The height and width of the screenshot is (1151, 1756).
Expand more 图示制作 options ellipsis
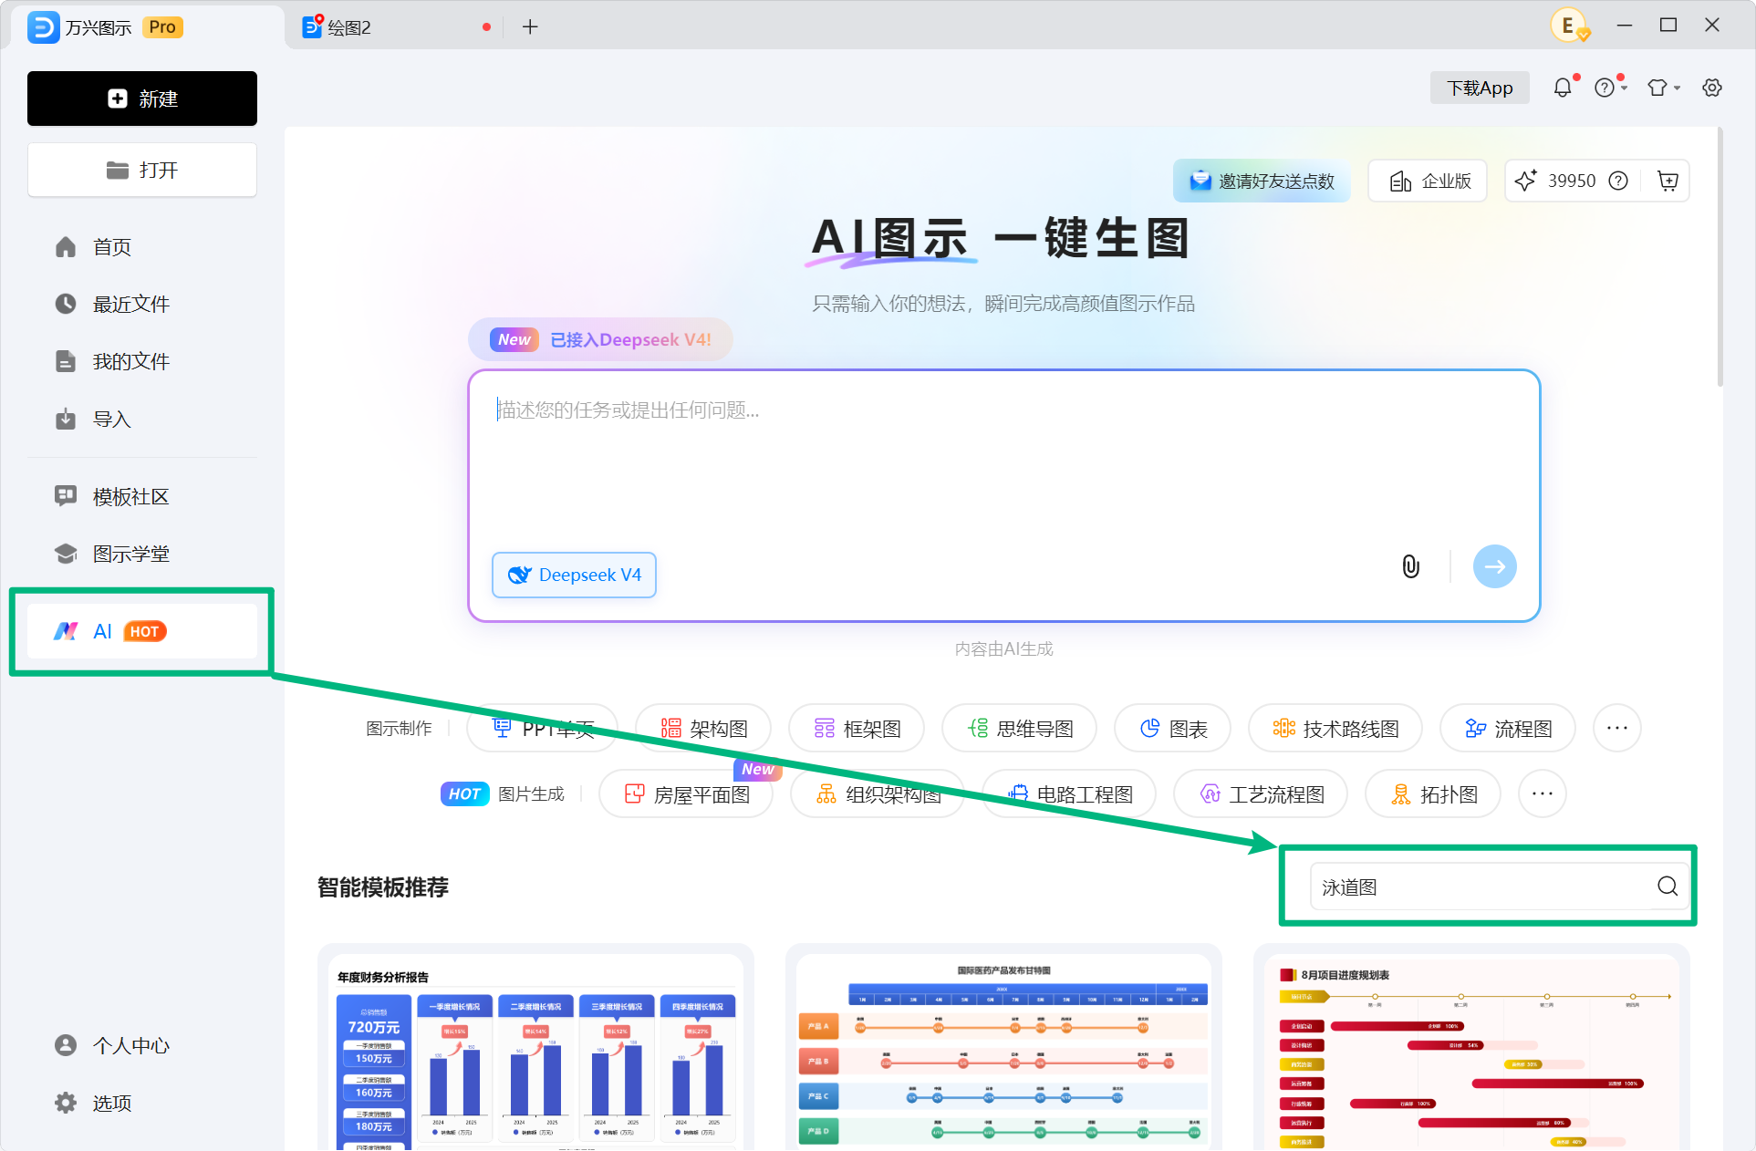[x=1617, y=728]
